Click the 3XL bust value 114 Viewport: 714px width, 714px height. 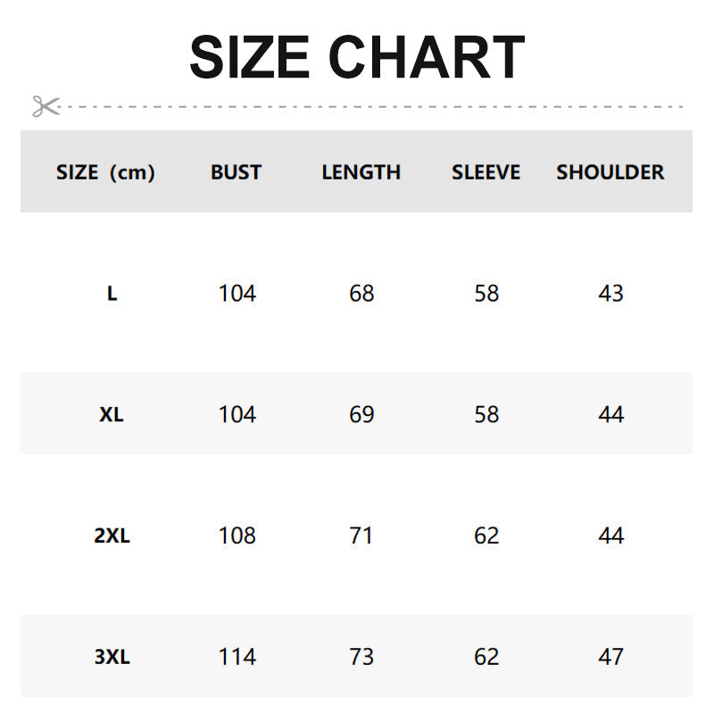click(237, 658)
